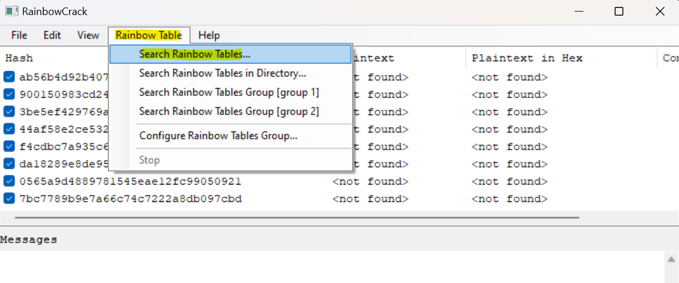Open the Help menu

click(209, 35)
